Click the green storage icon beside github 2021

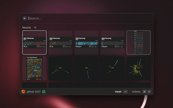[44, 92]
